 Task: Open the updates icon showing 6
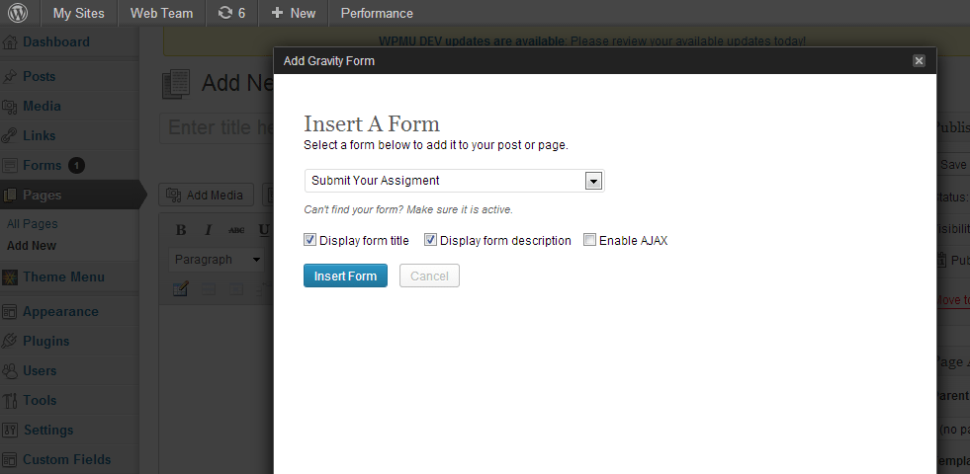[232, 13]
